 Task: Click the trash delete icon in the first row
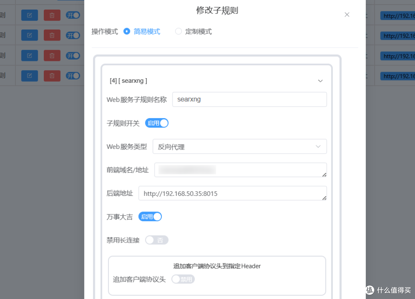[x=52, y=15]
